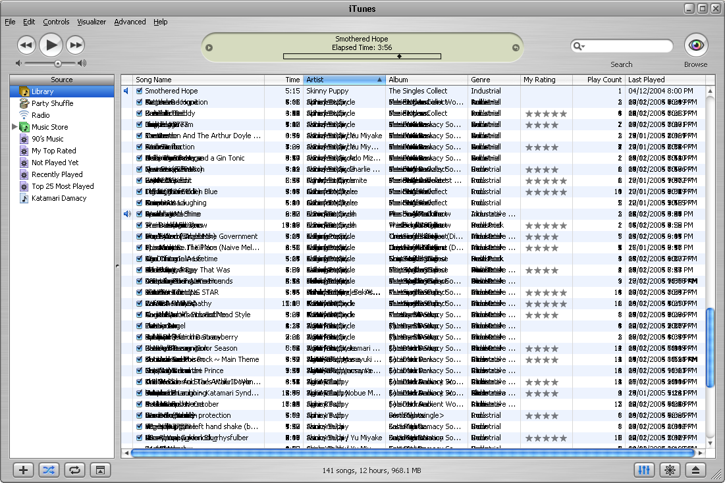The height and width of the screenshot is (483, 725).
Task: Uncheck the row ending in 'Government'
Action: [x=139, y=236]
